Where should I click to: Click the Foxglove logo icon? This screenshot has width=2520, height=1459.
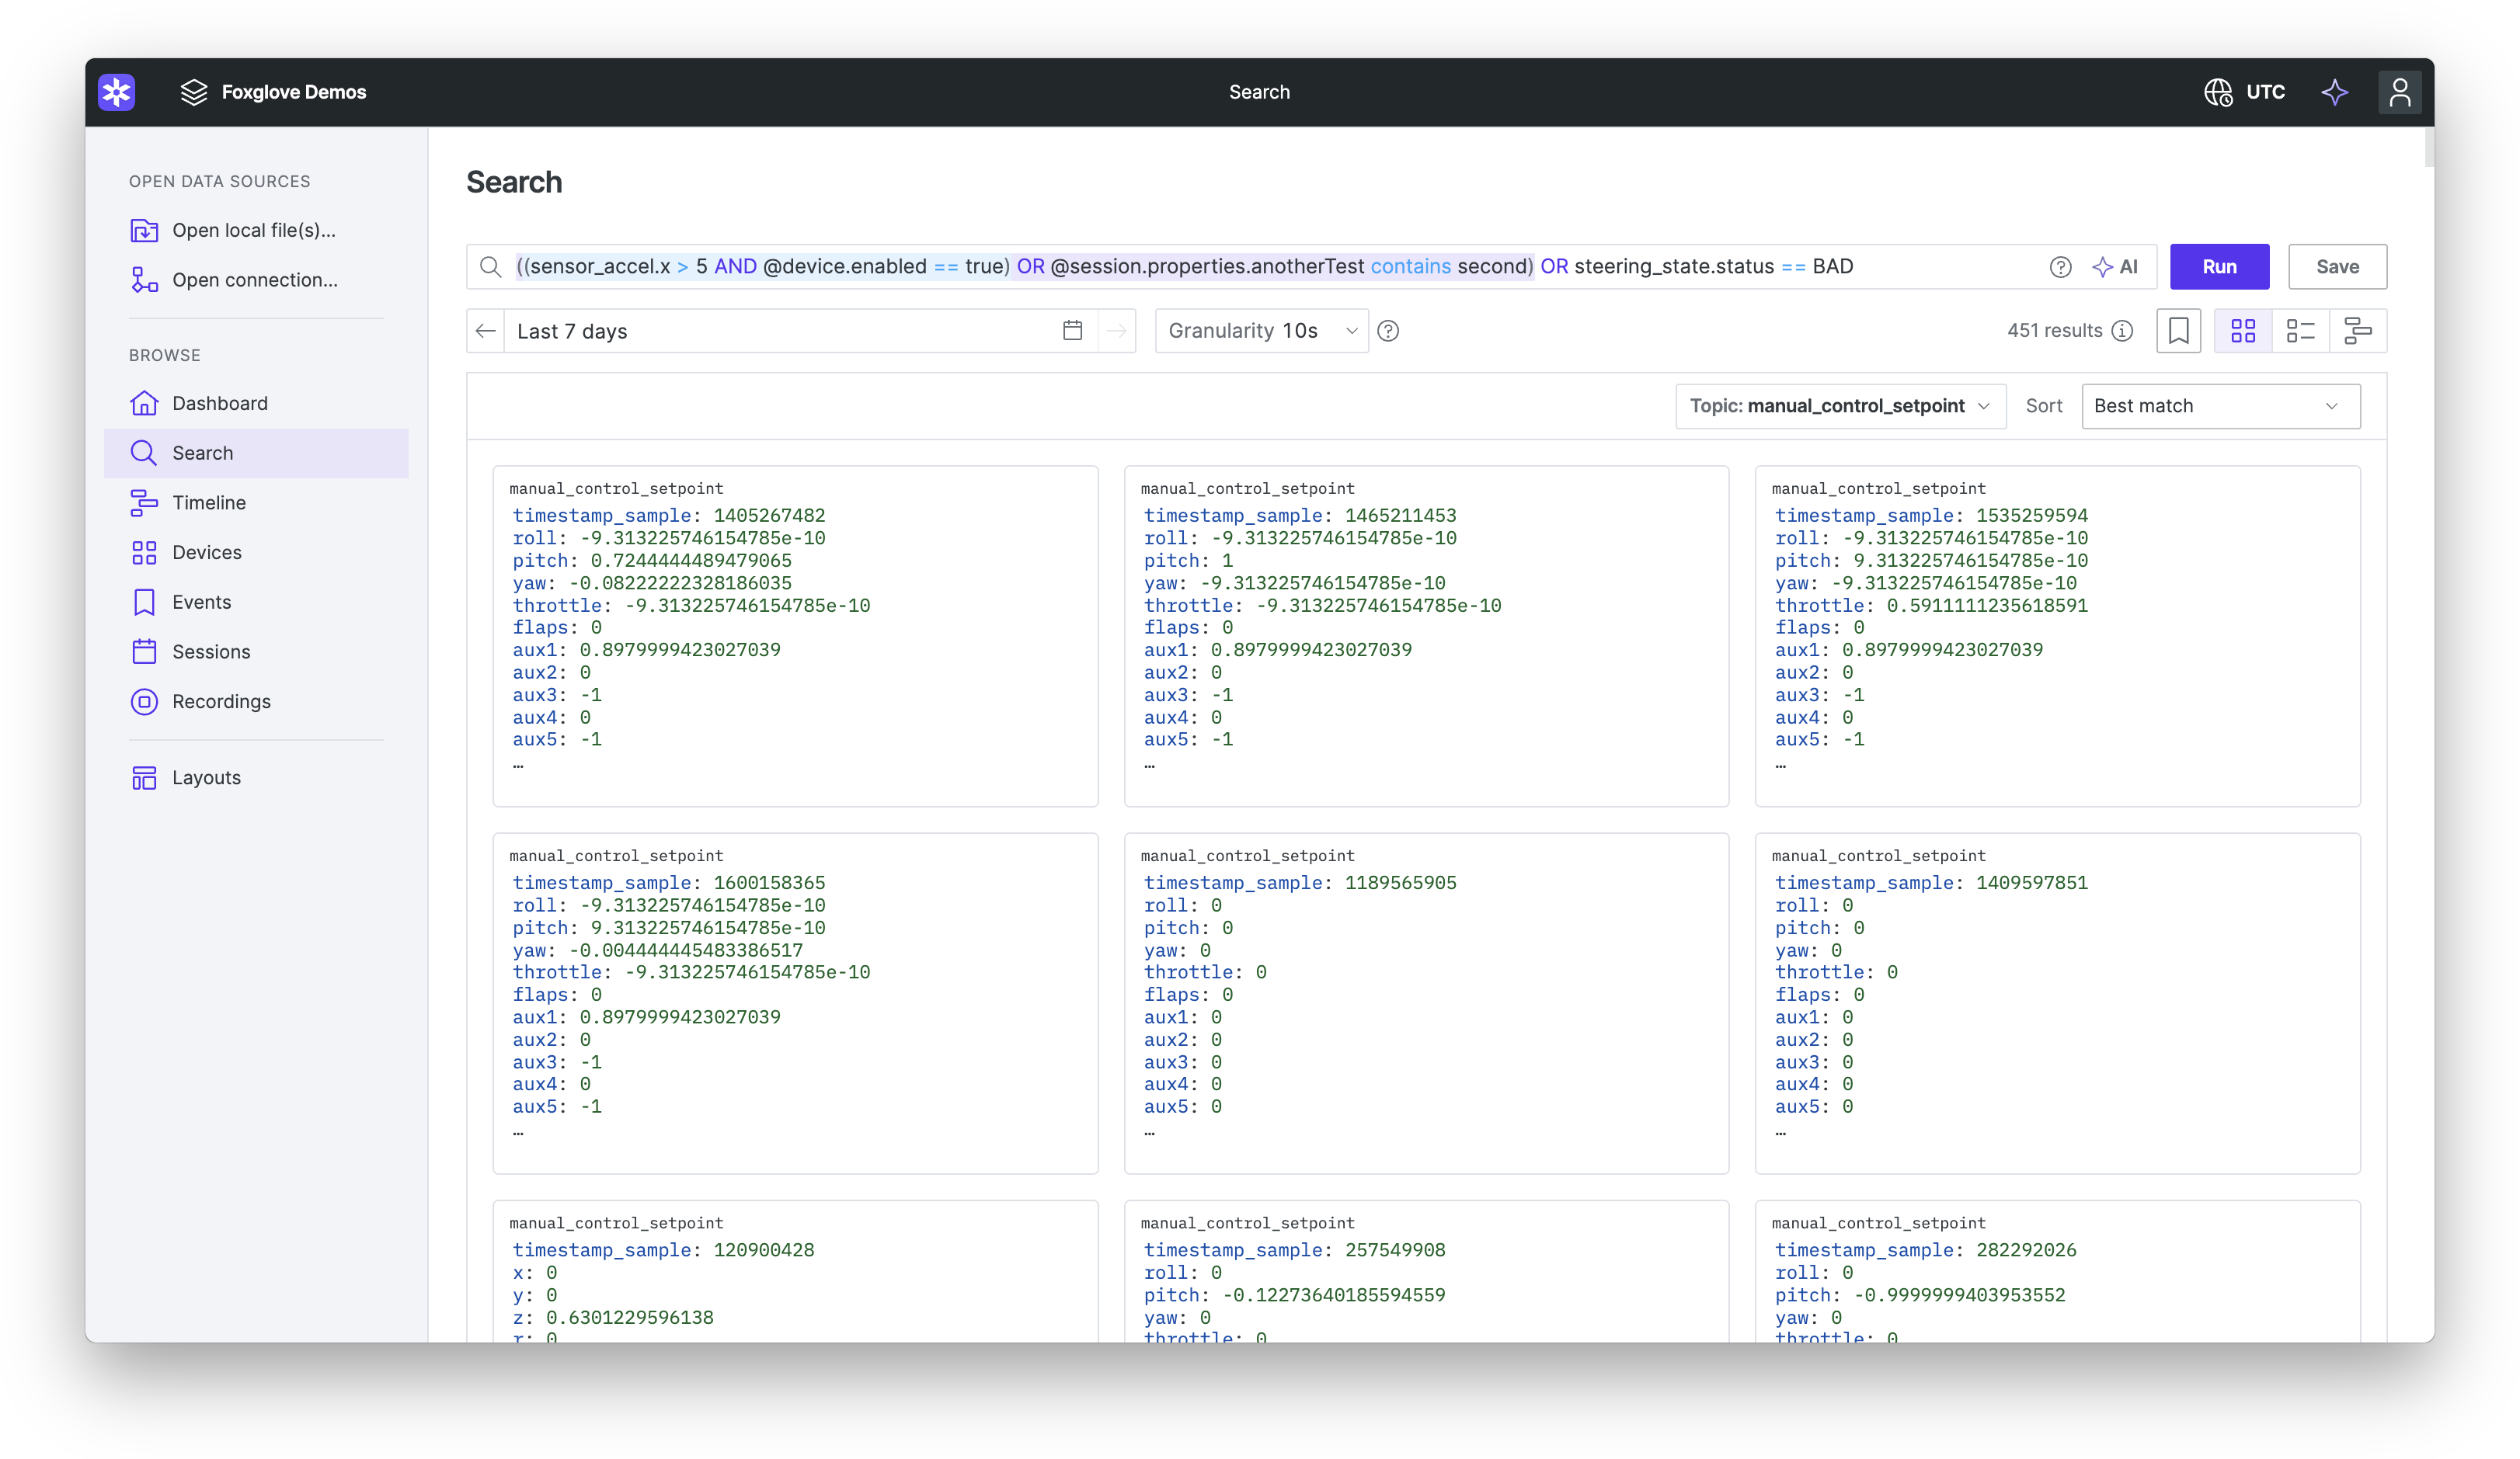click(x=117, y=92)
